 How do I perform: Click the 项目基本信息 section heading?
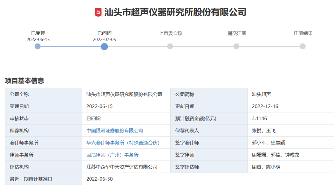pos(24,81)
